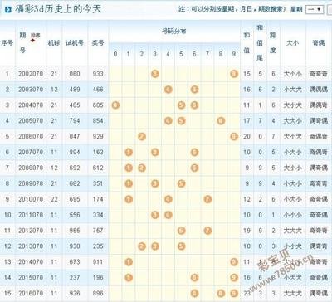Click ball 6 in row 2007070
332x302 pixels.
coord(194,152)
